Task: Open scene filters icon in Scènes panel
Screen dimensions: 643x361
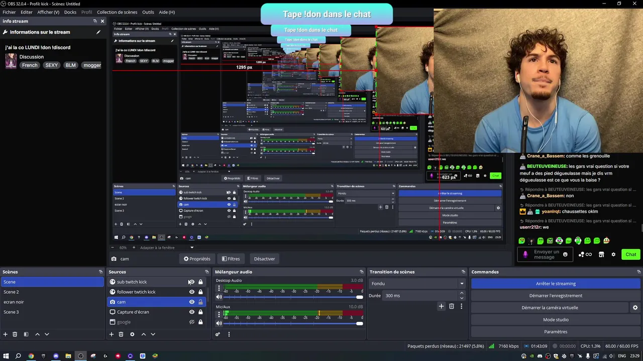Action: 26,334
